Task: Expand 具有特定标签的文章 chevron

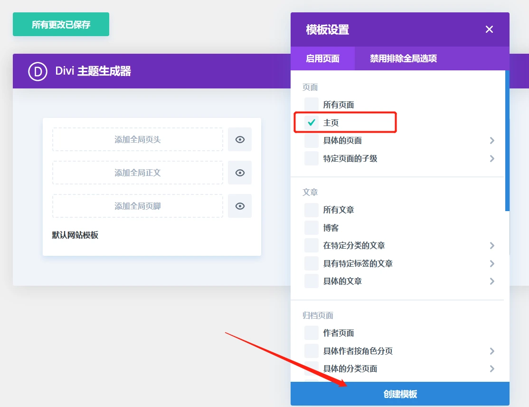Action: 492,263
